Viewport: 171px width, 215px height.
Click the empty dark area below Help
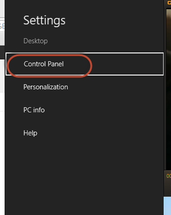84,175
